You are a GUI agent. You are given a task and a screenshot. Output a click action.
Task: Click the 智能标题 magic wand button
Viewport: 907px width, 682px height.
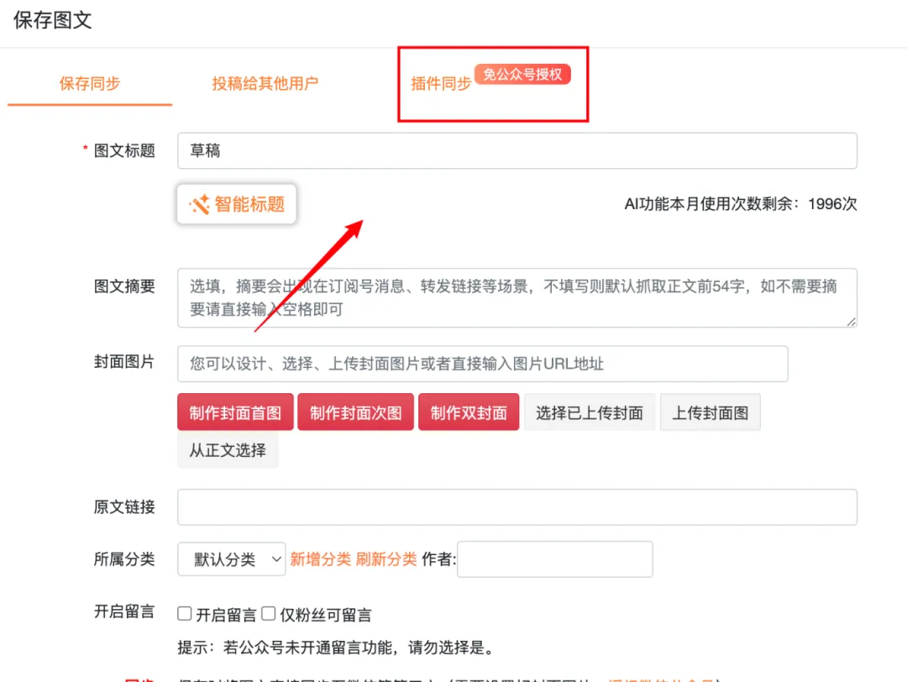tap(237, 204)
